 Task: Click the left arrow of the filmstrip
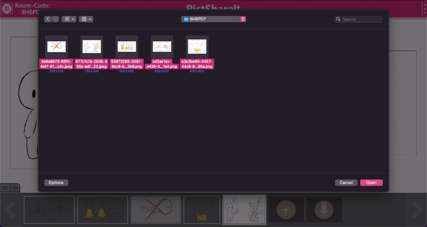pyautogui.click(x=10, y=209)
